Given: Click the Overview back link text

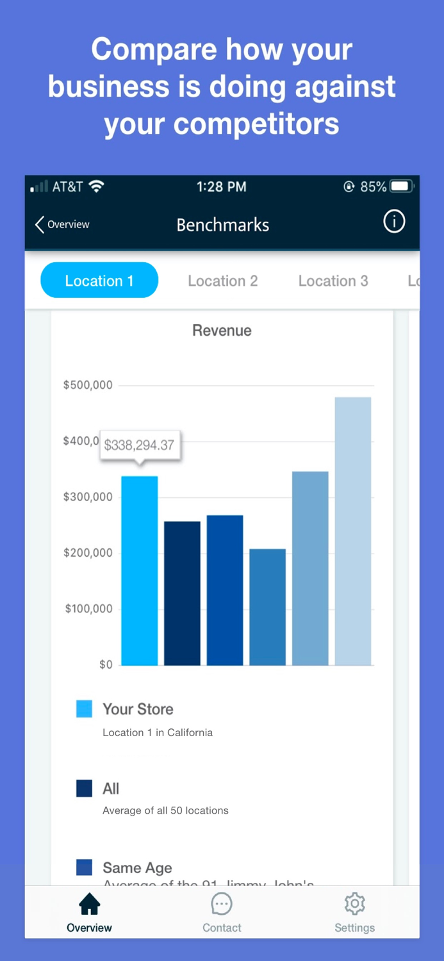Looking at the screenshot, I should (x=69, y=224).
